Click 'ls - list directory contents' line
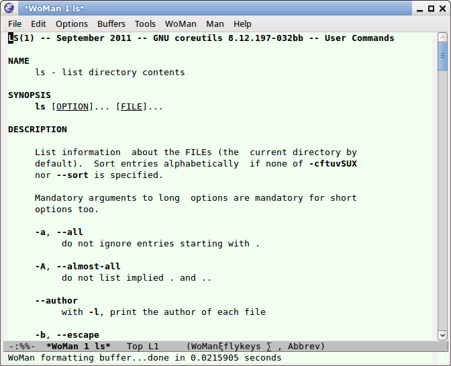 click(110, 73)
